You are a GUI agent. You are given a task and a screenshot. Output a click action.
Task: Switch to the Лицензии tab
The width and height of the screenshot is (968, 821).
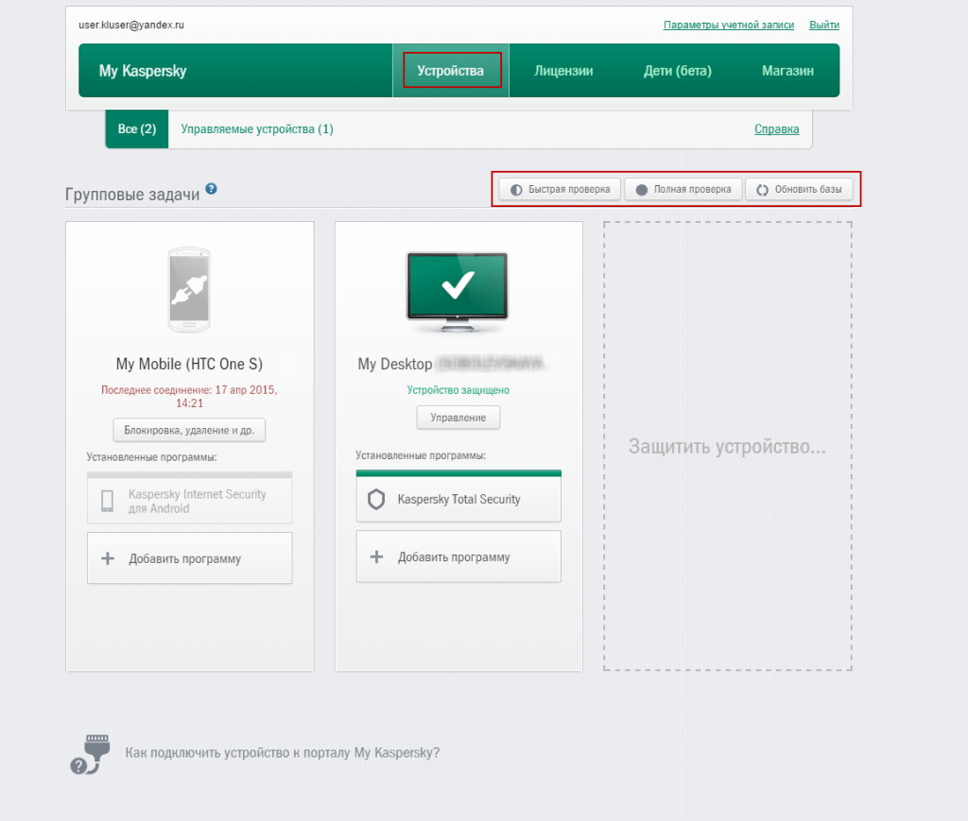coord(563,71)
